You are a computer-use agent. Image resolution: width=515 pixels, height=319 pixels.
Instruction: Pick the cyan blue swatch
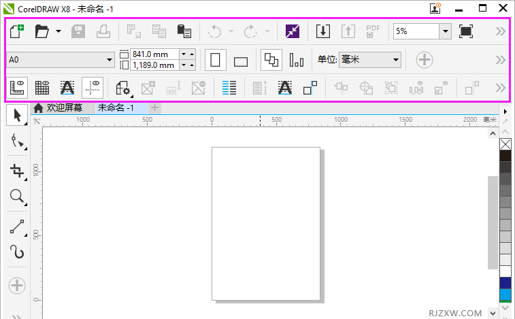505,295
